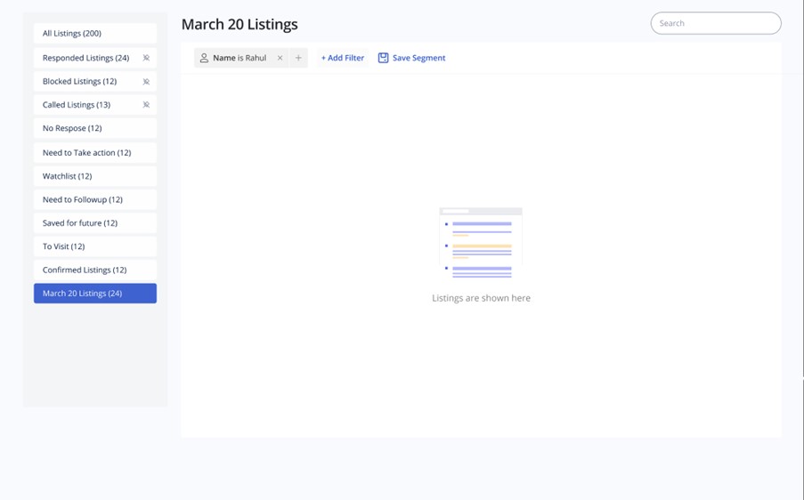Click the plus icon on filter chip
The image size is (804, 500).
pos(298,58)
